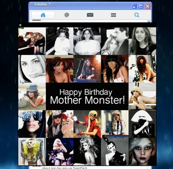Maximize the Echofon window

point(141,6)
